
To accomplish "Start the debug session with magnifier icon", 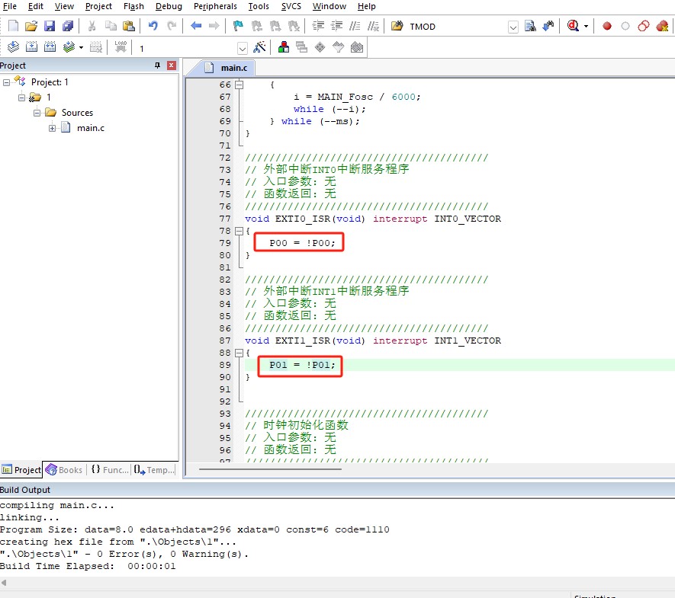I will point(573,26).
